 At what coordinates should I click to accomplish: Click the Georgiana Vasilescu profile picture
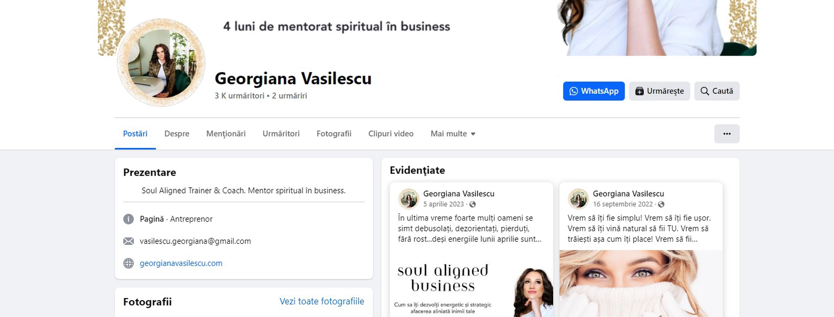[x=161, y=63]
